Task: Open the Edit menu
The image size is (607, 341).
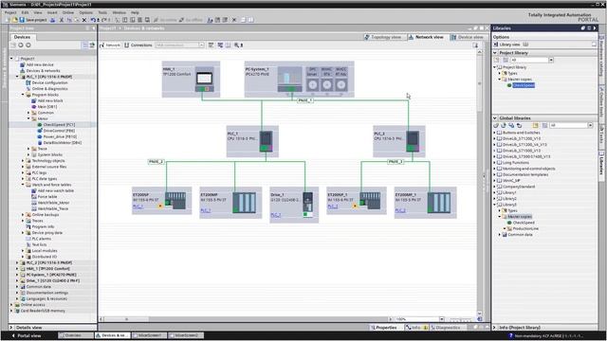Action: coord(25,12)
